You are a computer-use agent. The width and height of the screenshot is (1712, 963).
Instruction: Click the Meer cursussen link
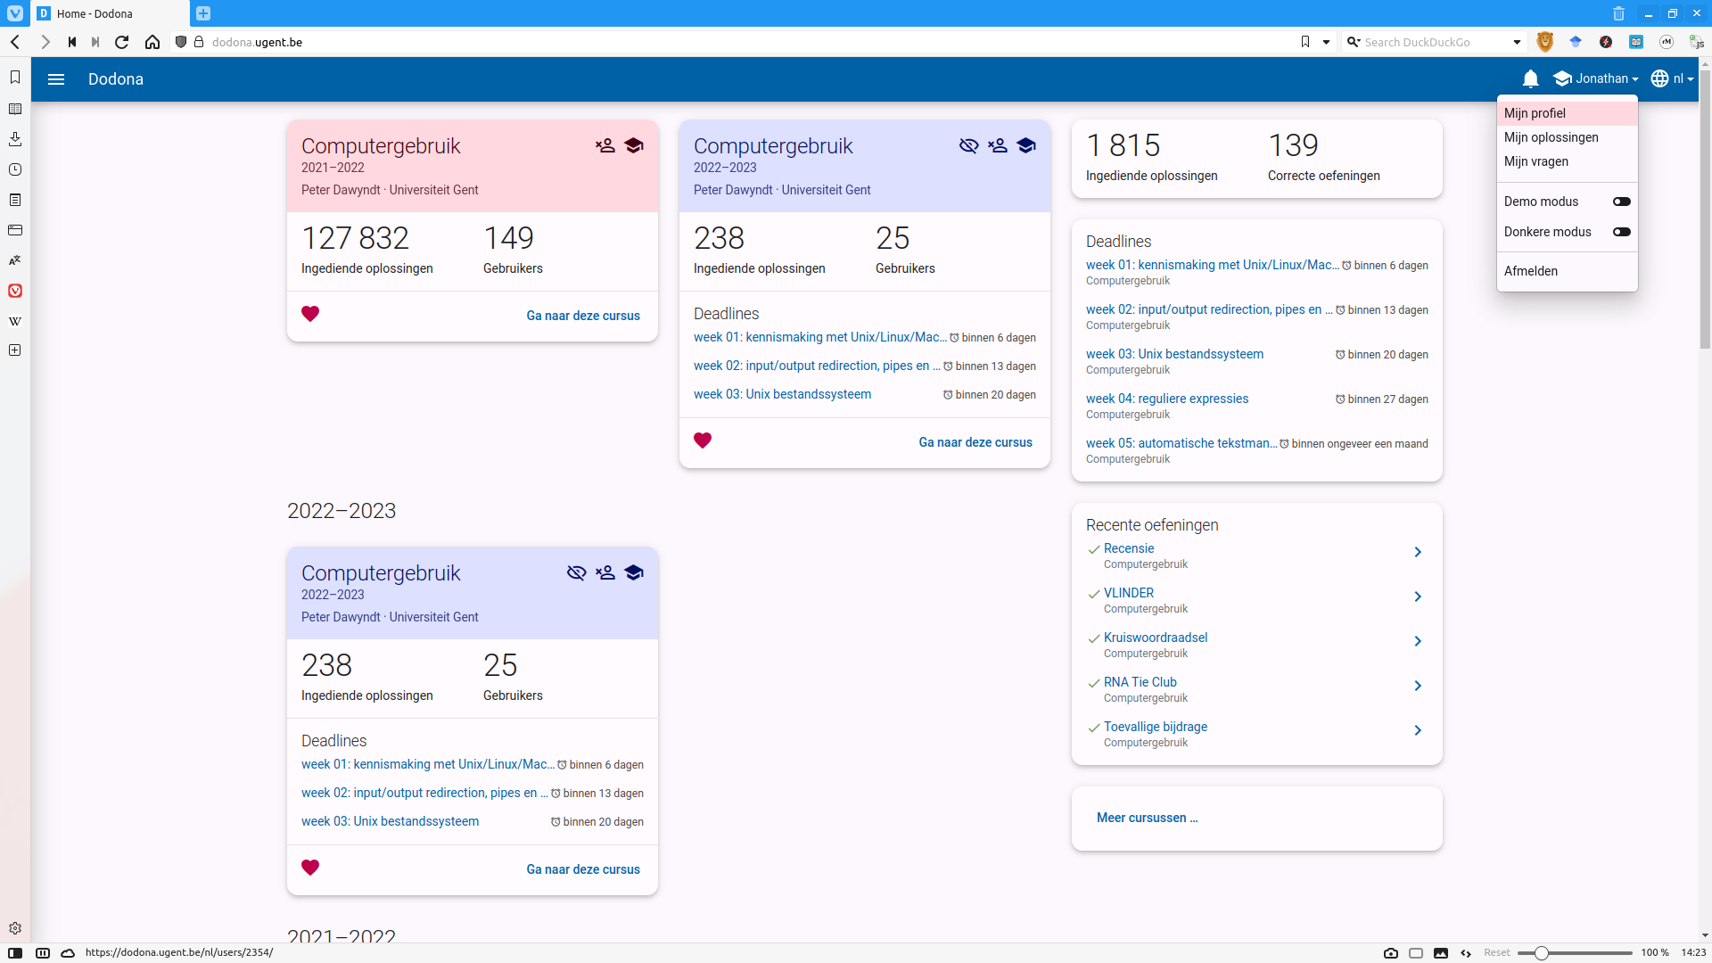pyautogui.click(x=1147, y=818)
